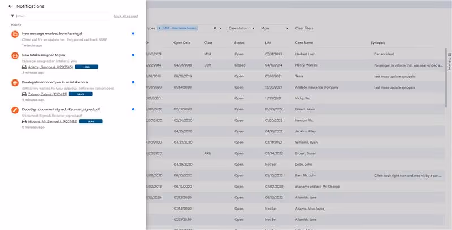452x230 pixels.
Task: Click the LEAD badge next to Higgins, Samuel
Action: pyautogui.click(x=91, y=121)
